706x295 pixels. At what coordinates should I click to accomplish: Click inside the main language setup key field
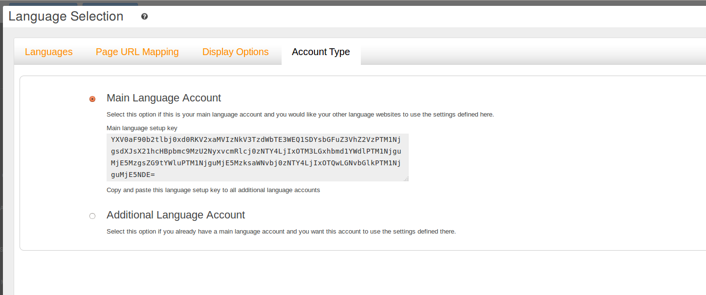[257, 157]
